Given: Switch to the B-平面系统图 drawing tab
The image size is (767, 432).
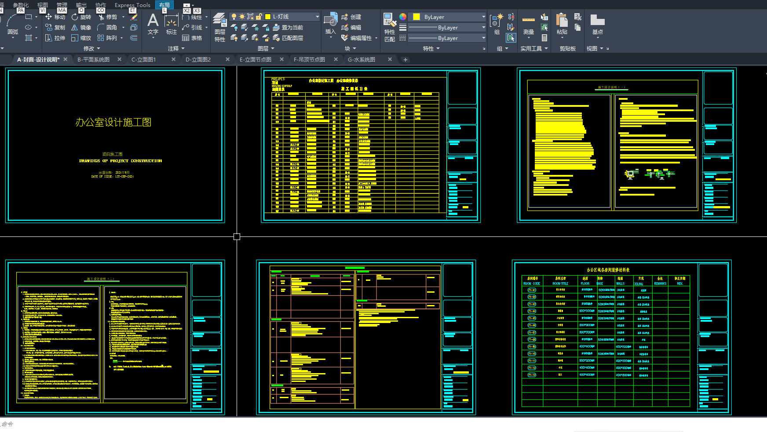Looking at the screenshot, I should pyautogui.click(x=93, y=60).
